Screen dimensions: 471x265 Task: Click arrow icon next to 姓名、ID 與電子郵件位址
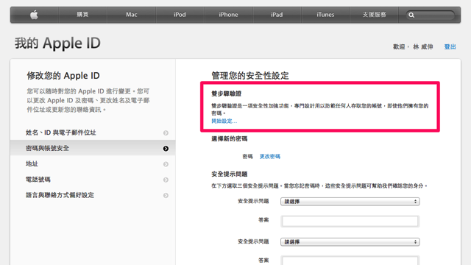click(x=166, y=132)
